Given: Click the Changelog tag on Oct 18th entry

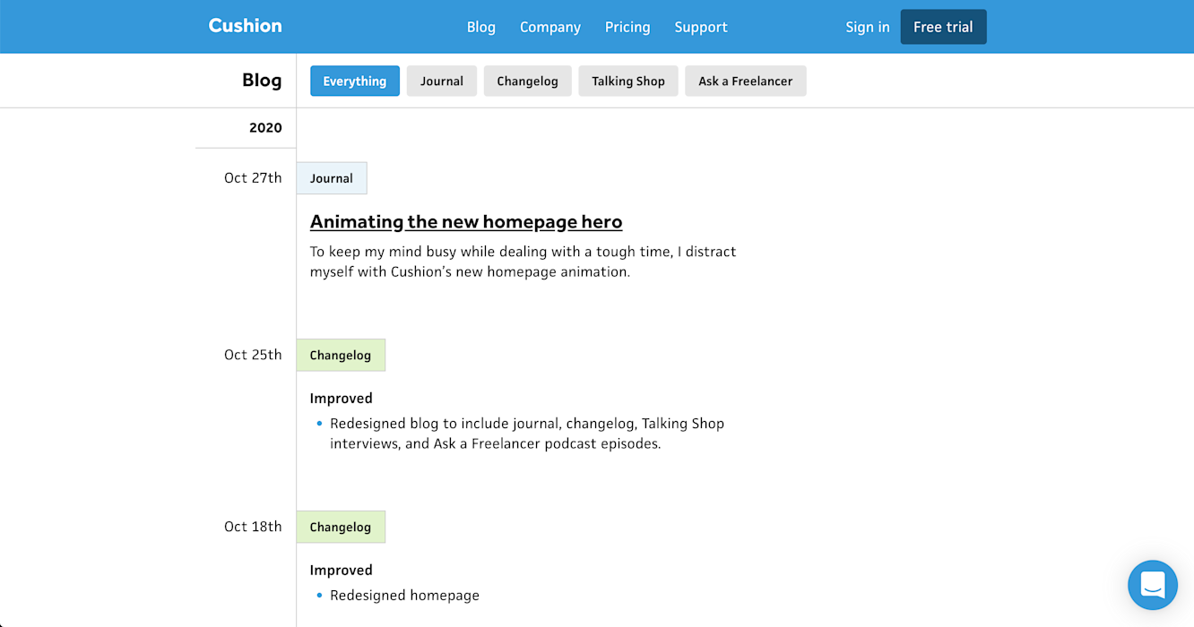Looking at the screenshot, I should coord(341,527).
